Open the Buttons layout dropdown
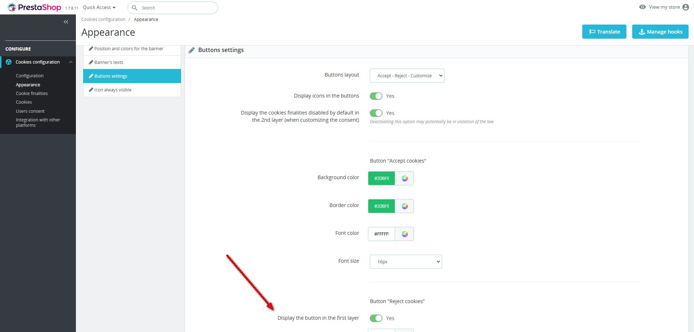The height and width of the screenshot is (332, 694). coord(407,76)
